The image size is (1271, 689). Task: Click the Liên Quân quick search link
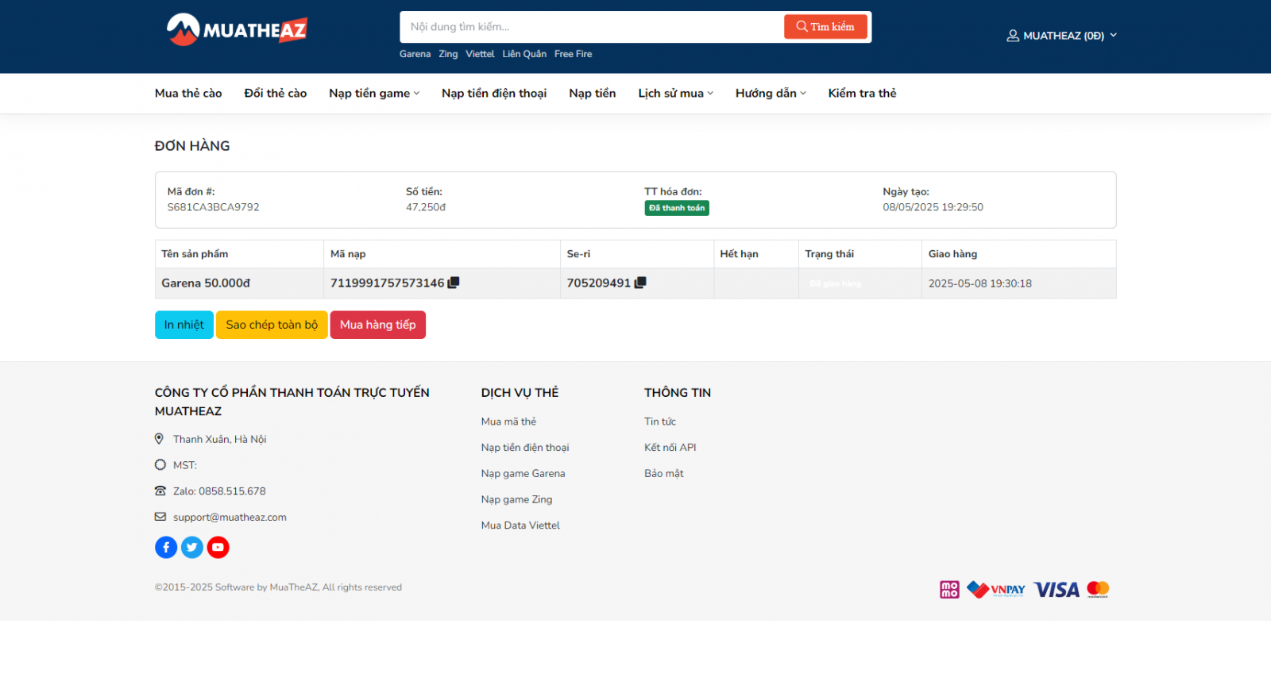pyautogui.click(x=524, y=54)
